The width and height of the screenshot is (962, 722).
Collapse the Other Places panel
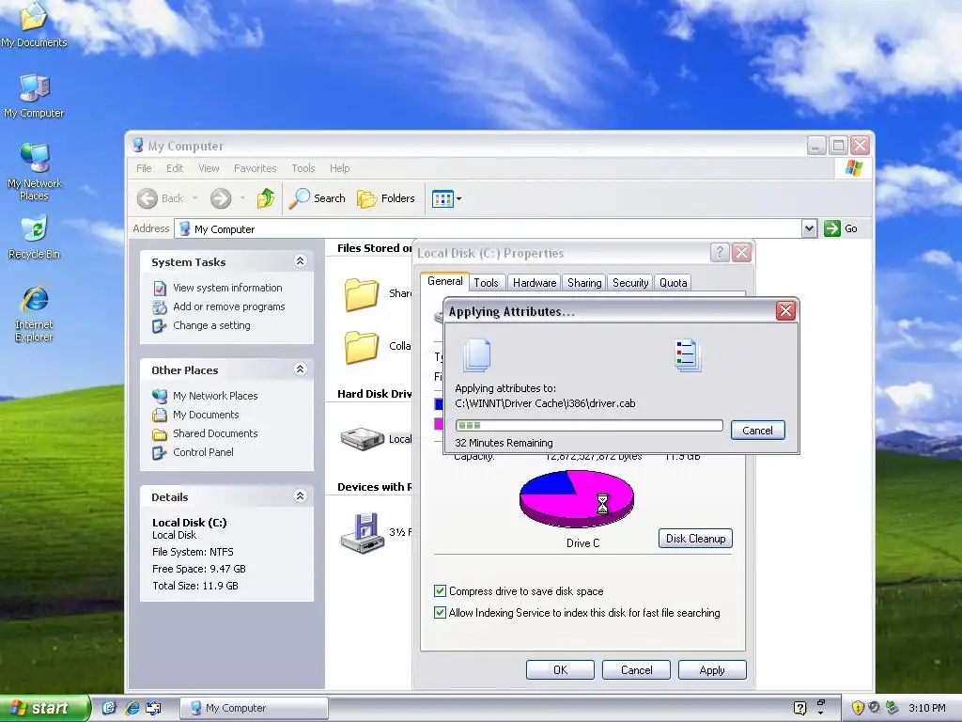coord(300,369)
